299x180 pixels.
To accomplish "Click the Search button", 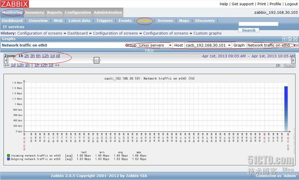I will 249,30.
